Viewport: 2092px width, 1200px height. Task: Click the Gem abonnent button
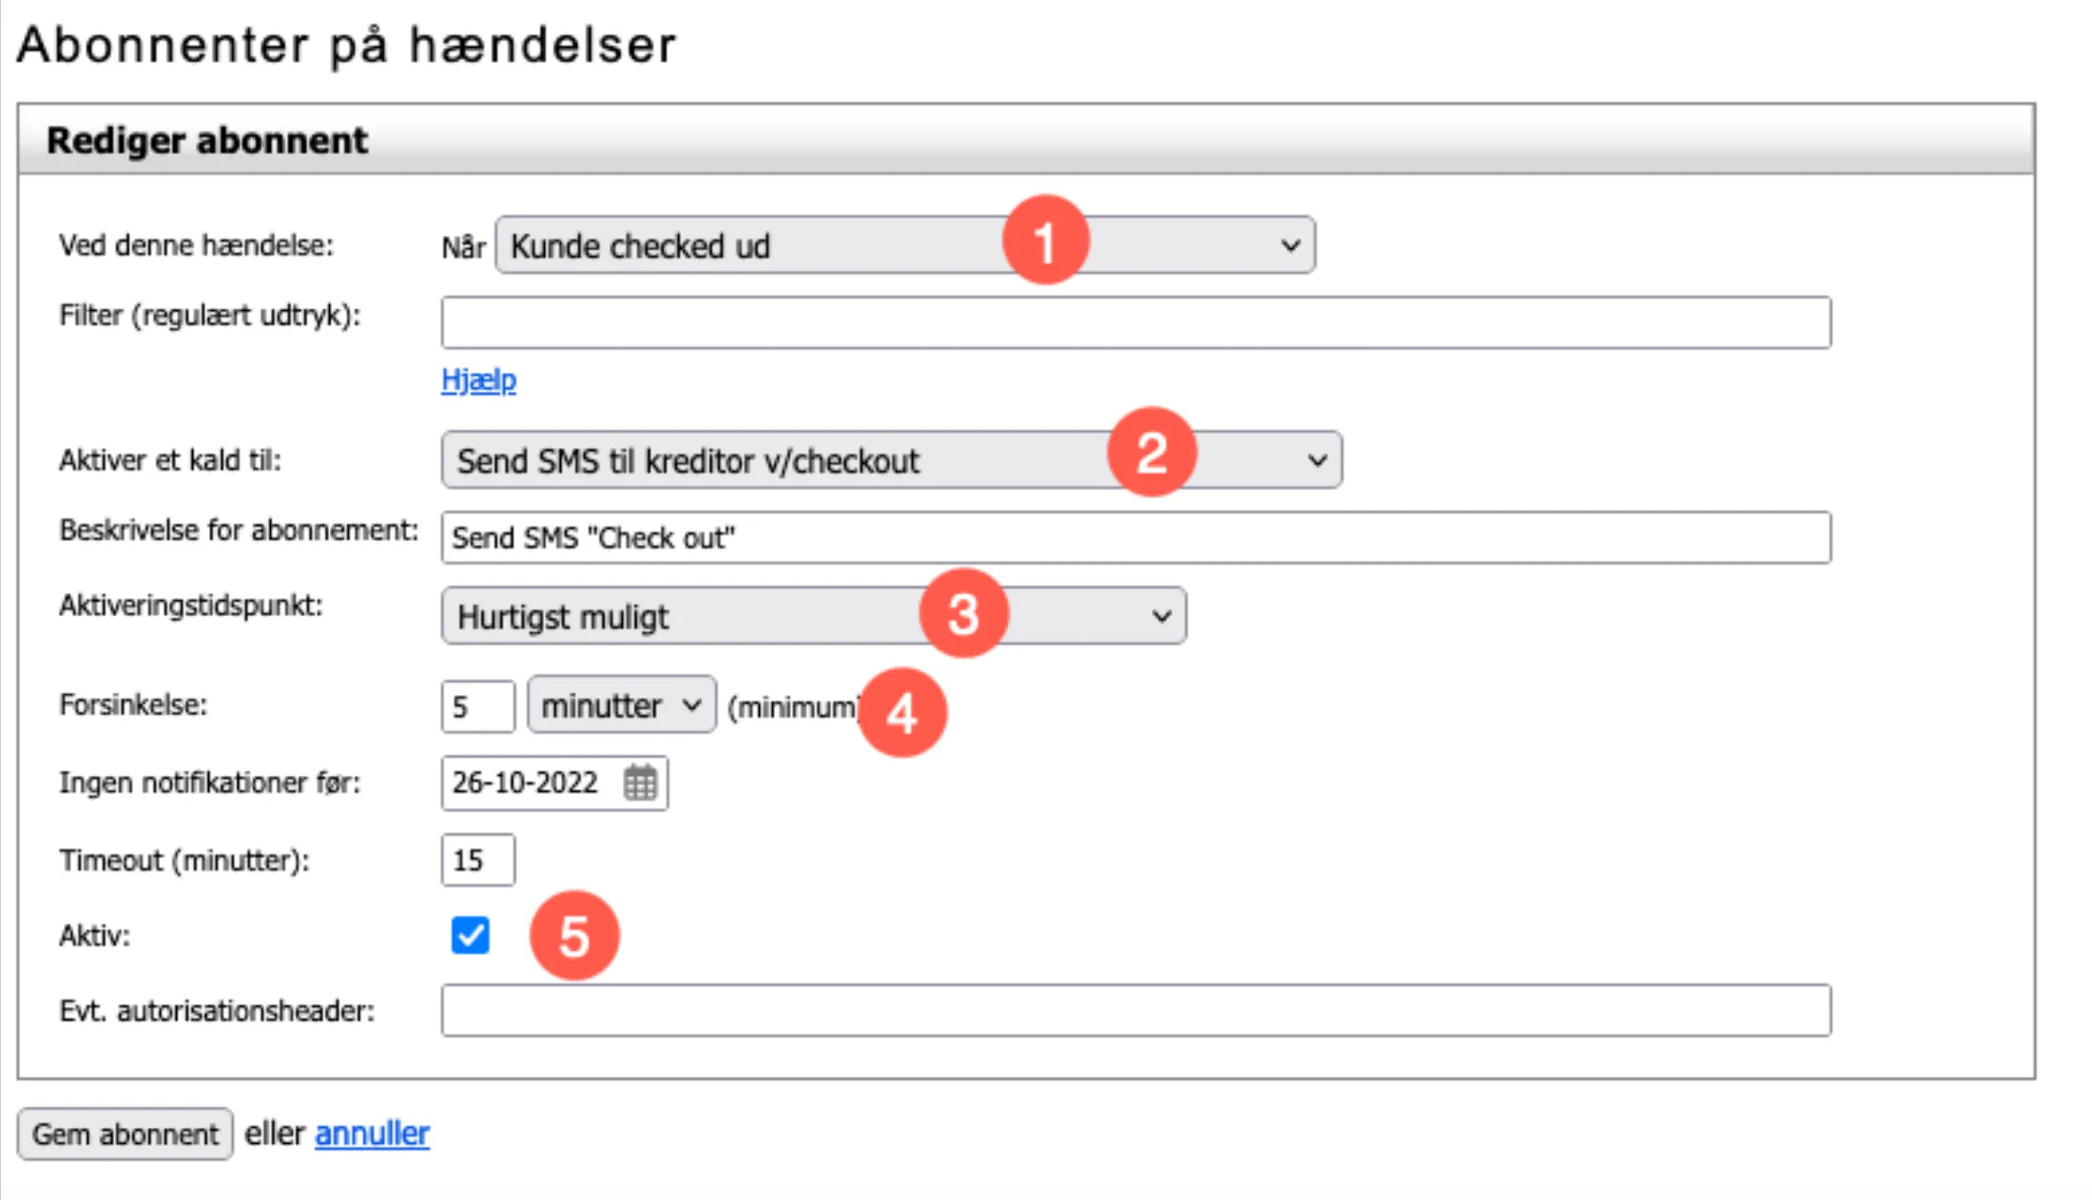pyautogui.click(x=125, y=1133)
